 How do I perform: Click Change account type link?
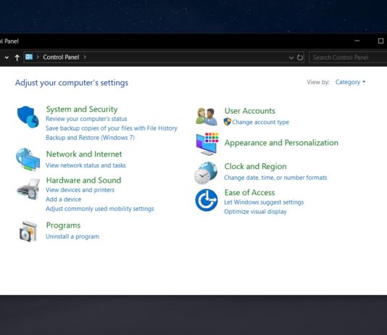point(261,122)
